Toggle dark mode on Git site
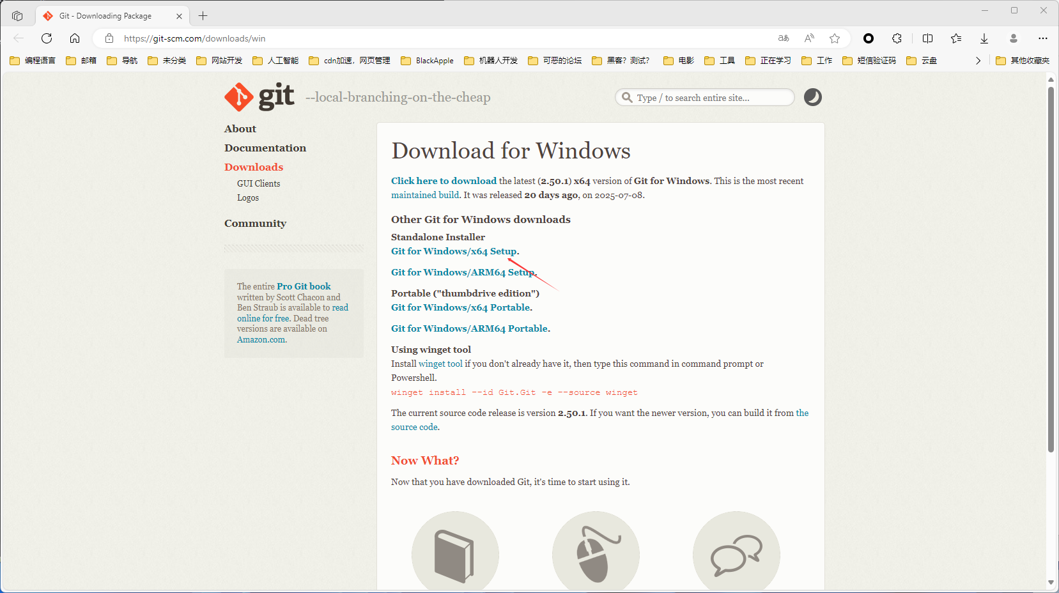The image size is (1059, 593). [813, 97]
